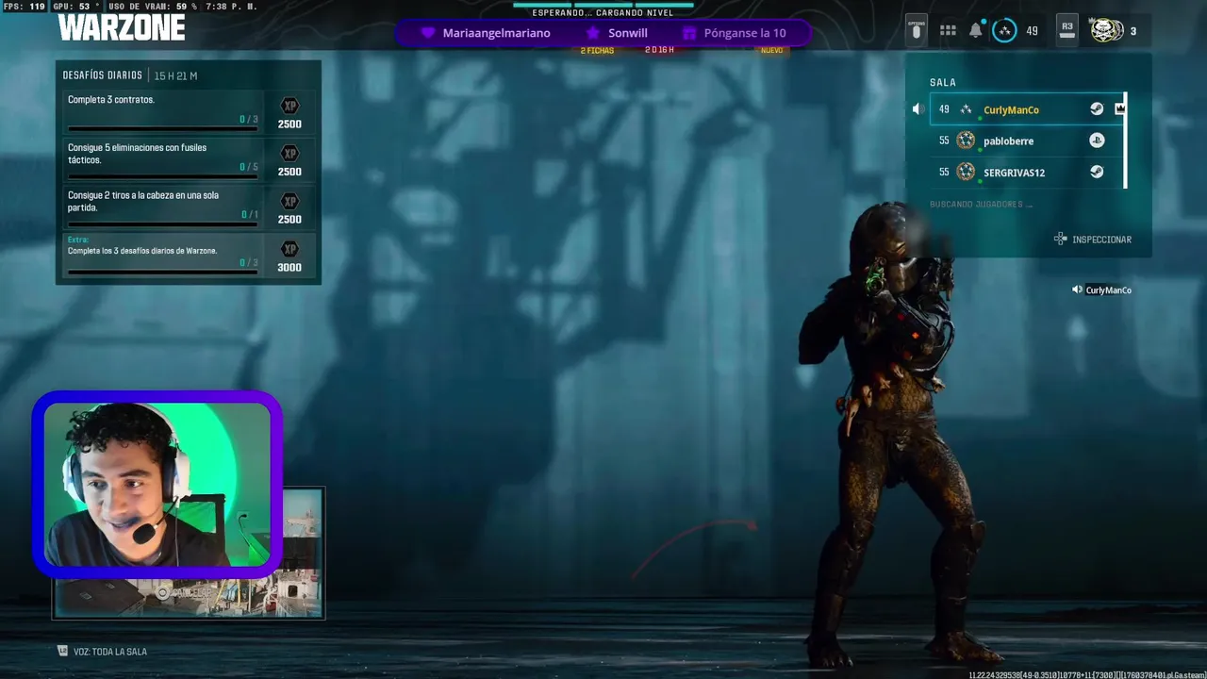Click the 3000 XP reward value
Viewport: 1207px width, 679px height.
click(x=289, y=268)
